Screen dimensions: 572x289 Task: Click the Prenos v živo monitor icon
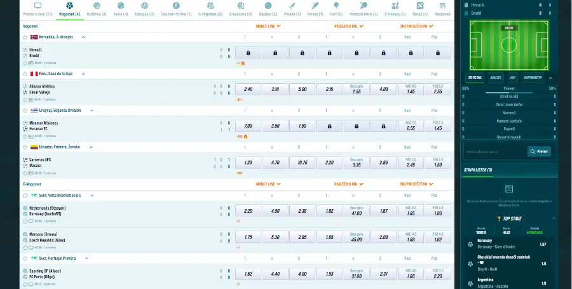pos(37,6)
